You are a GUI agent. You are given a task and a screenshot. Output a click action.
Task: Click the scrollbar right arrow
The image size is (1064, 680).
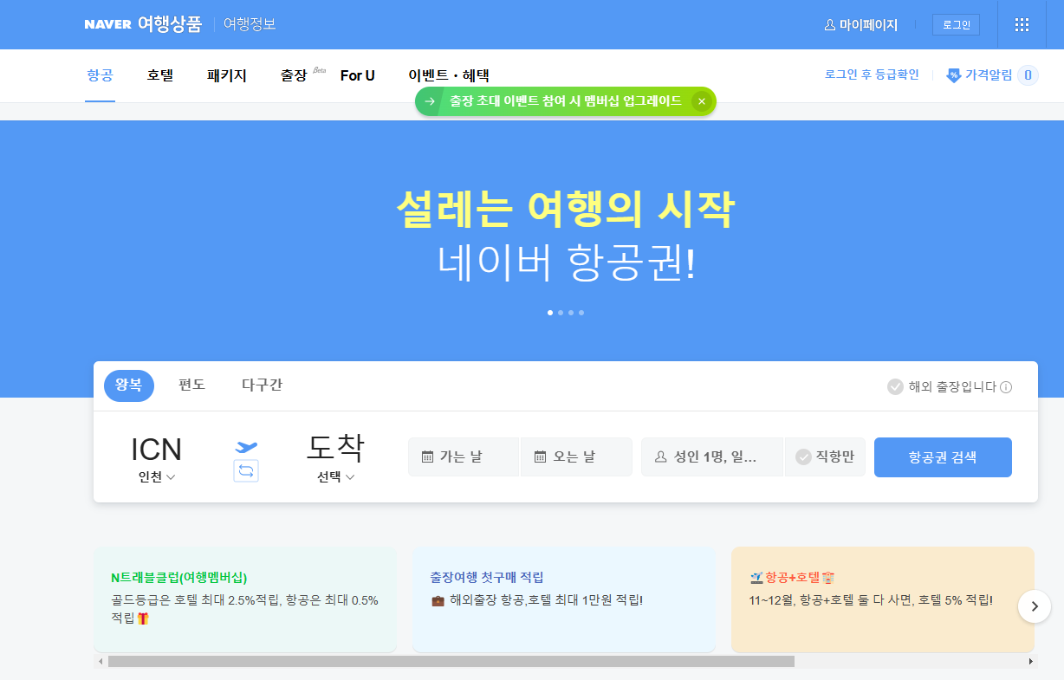point(1031,661)
